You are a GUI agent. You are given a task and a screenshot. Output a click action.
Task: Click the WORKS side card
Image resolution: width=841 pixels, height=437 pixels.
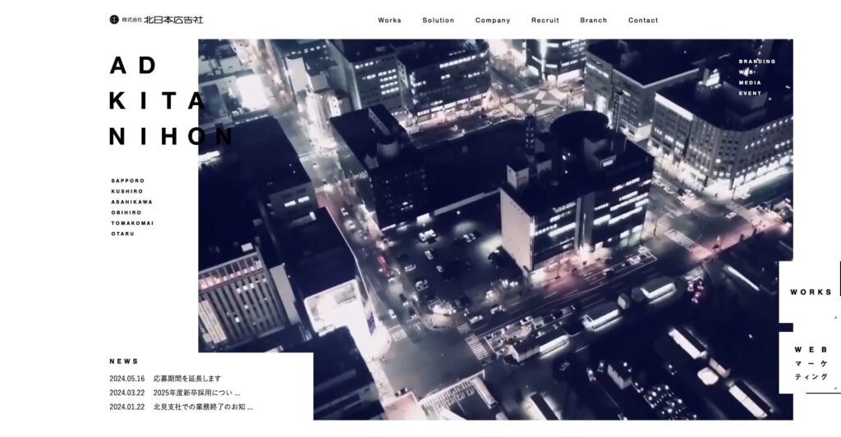810,292
